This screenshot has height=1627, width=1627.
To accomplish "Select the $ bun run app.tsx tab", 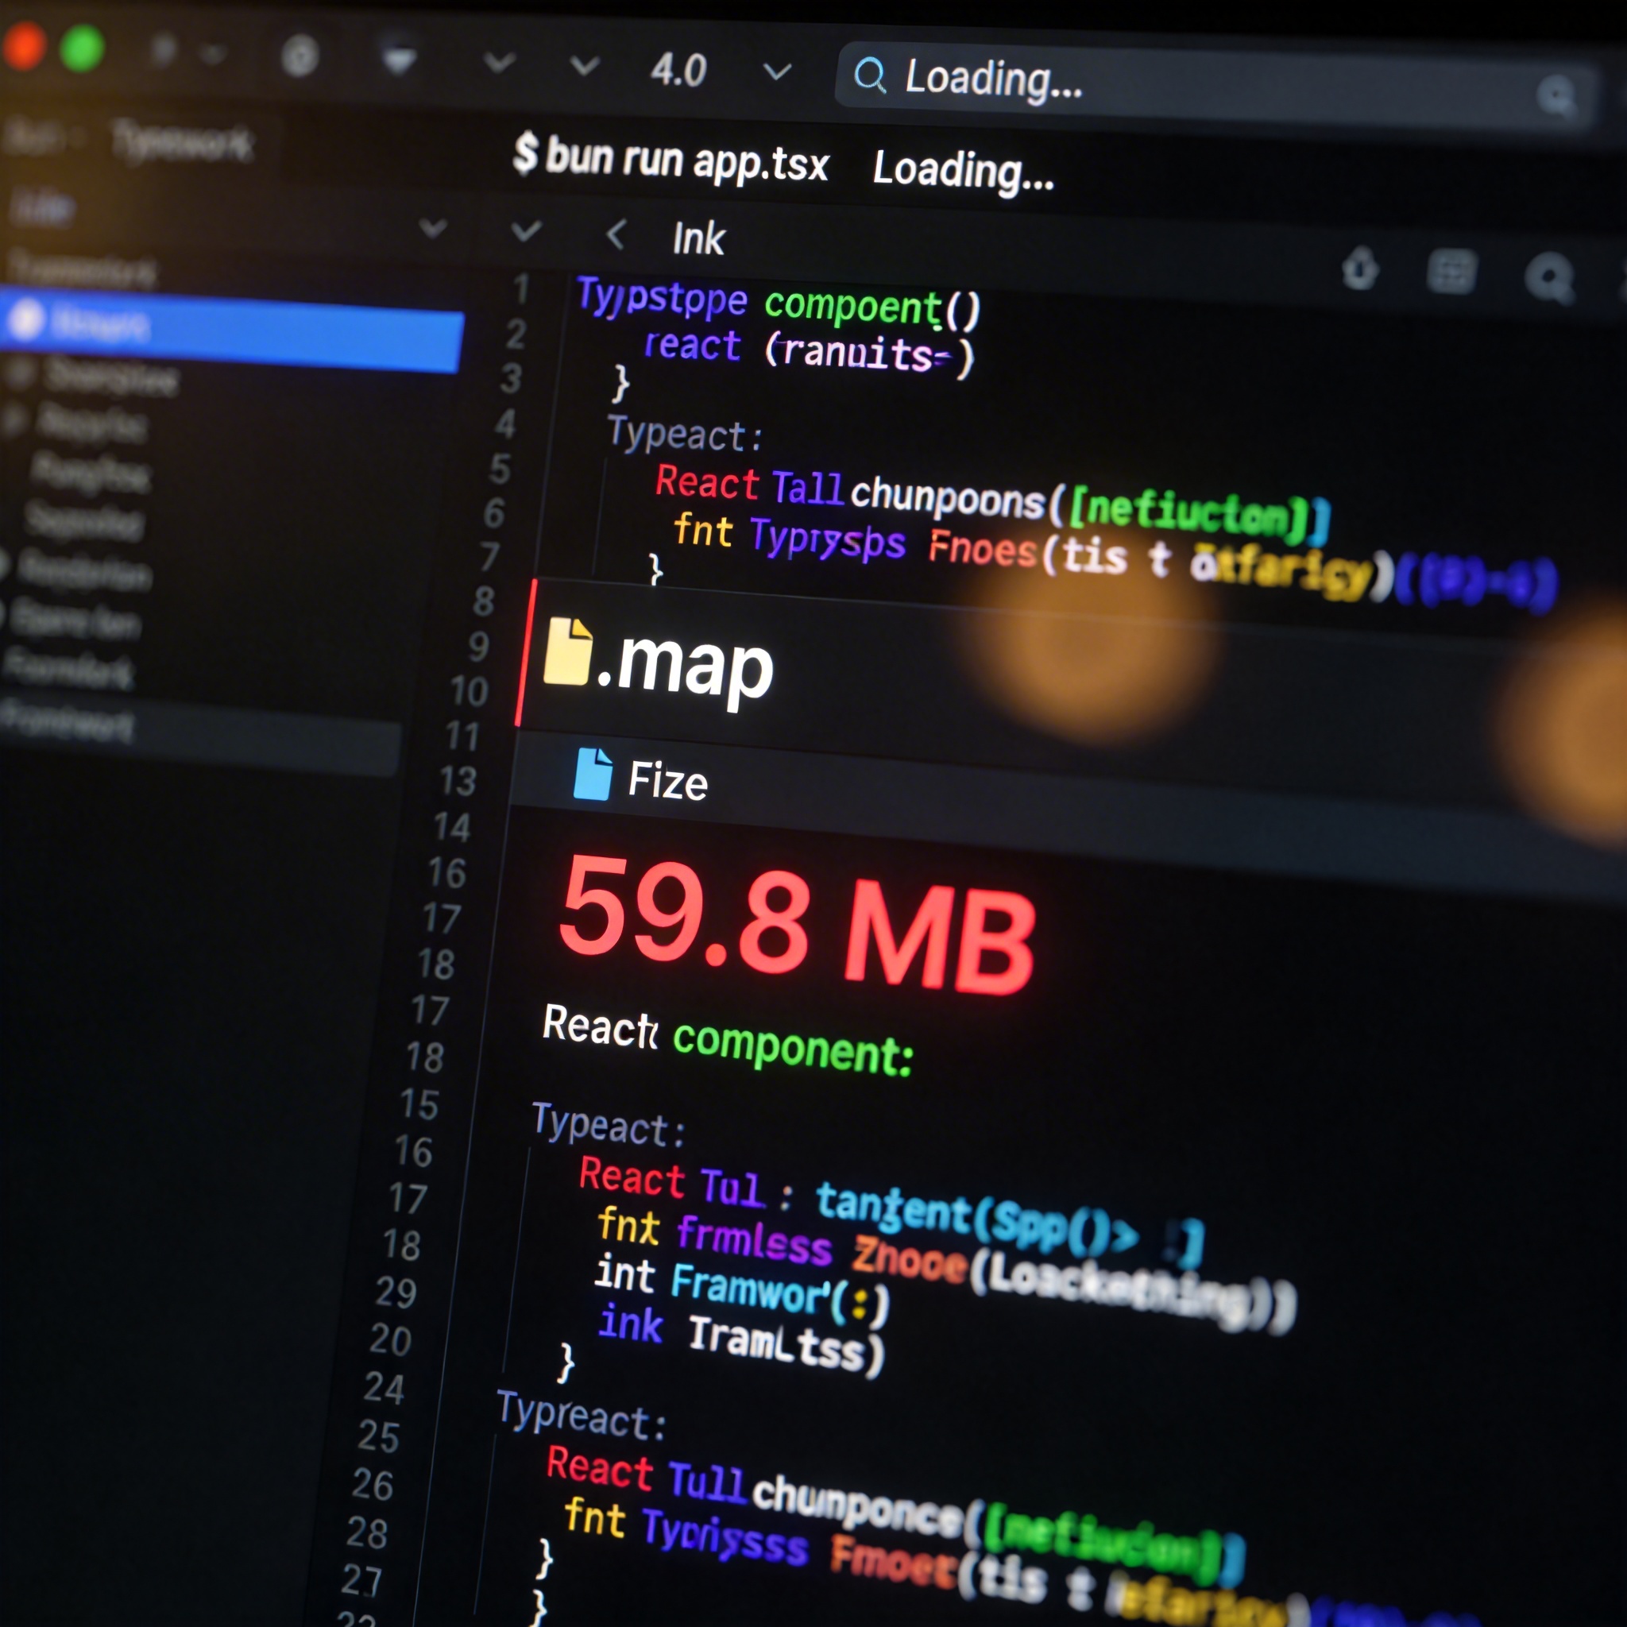I will click(x=671, y=158).
